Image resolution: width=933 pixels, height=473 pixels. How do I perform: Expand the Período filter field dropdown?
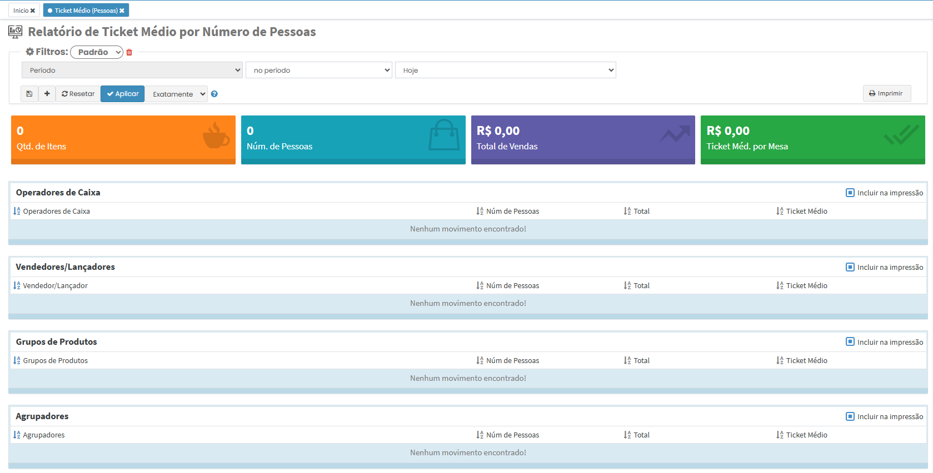click(x=132, y=71)
